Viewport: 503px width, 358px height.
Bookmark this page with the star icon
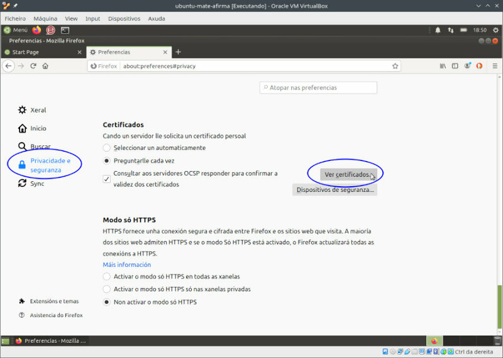click(395, 66)
